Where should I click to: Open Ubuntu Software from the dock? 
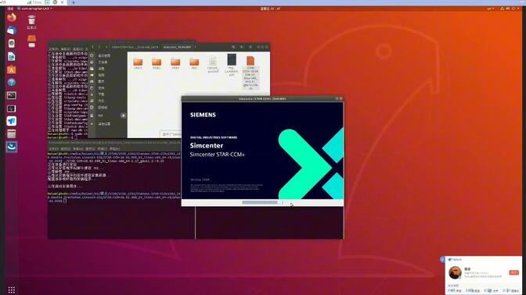pos(12,69)
